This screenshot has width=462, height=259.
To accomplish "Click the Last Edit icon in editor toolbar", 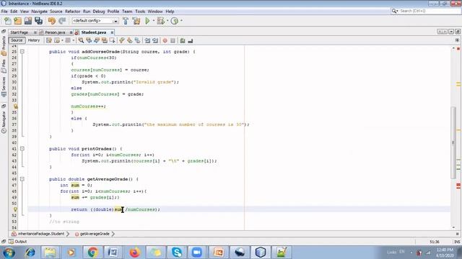I will coord(49,40).
